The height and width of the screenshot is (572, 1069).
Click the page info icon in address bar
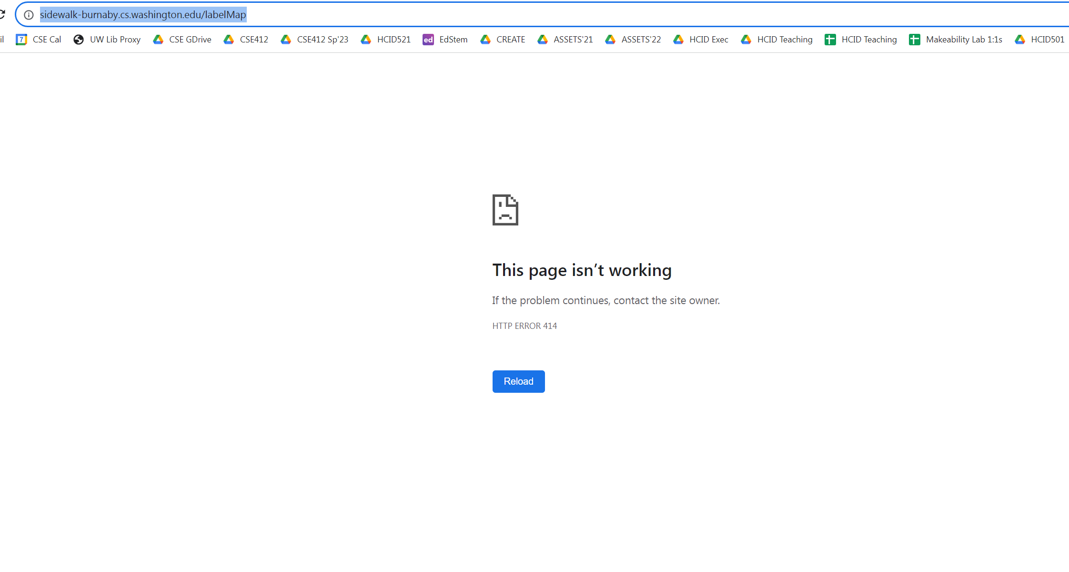pos(29,14)
